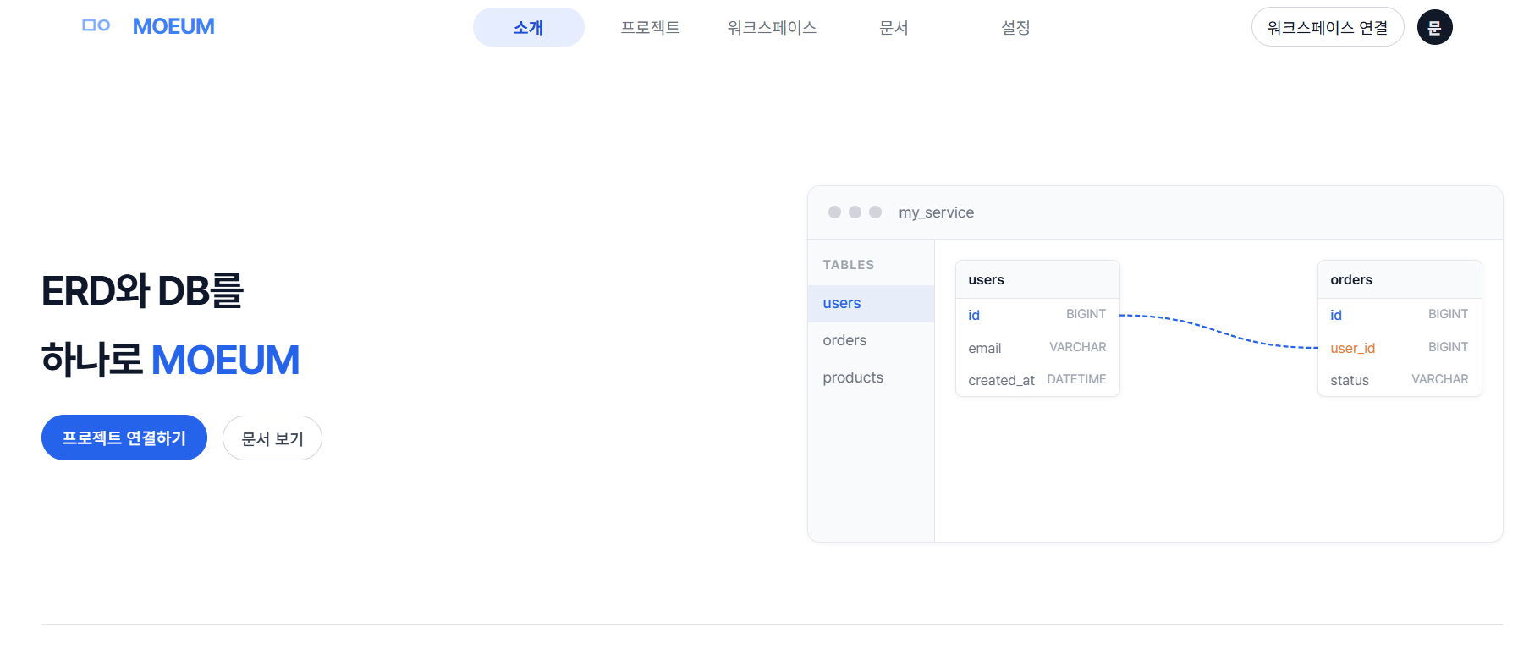The width and height of the screenshot is (1540, 661).
Task: Open the 프로젝트 navigation tab
Action: pyautogui.click(x=650, y=27)
